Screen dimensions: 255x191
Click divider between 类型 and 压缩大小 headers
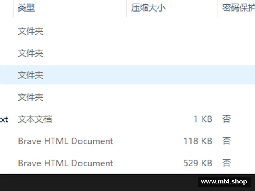click(x=127, y=8)
